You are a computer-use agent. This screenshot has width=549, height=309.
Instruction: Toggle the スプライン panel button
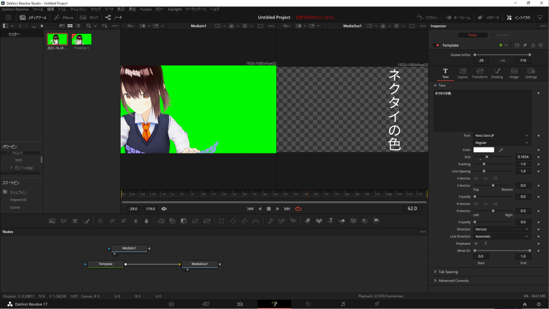point(427,18)
